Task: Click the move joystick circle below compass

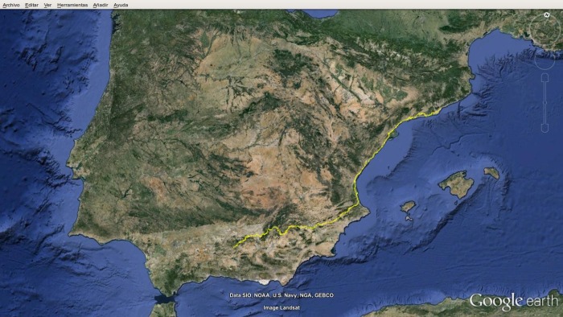Action: tap(545, 59)
